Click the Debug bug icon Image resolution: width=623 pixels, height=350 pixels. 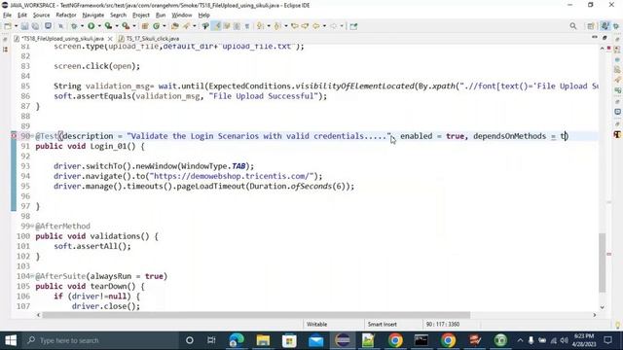pyautogui.click(x=74, y=26)
